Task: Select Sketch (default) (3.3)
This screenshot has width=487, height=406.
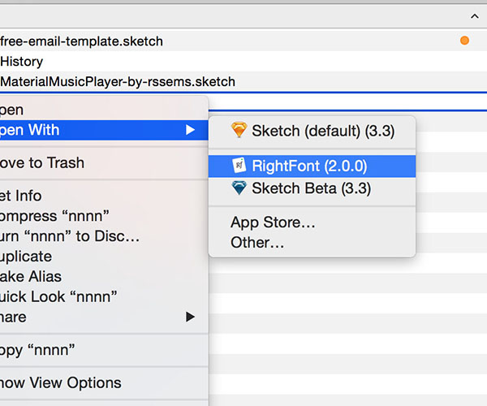Action: [312, 131]
